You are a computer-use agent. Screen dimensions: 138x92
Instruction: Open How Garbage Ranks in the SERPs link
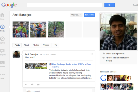(x=72, y=65)
